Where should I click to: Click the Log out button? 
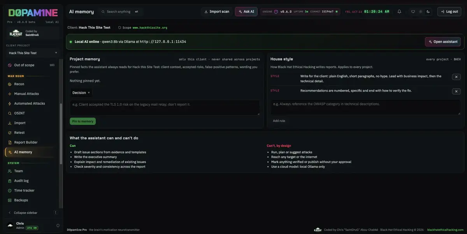[x=449, y=12]
